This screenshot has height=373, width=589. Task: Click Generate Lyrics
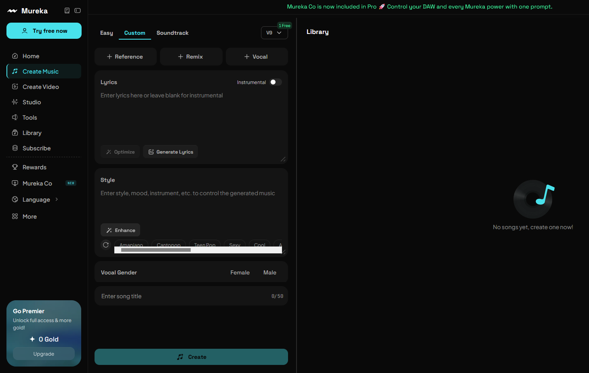[170, 152]
